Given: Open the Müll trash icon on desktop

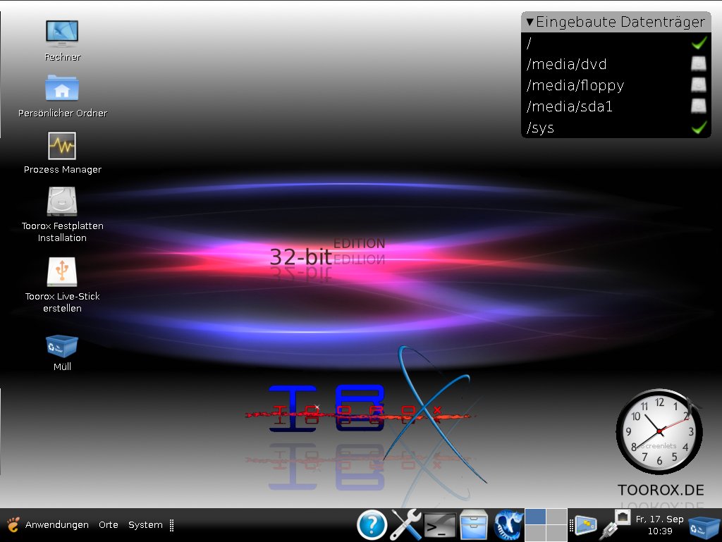Looking at the screenshot, I should tap(62, 346).
